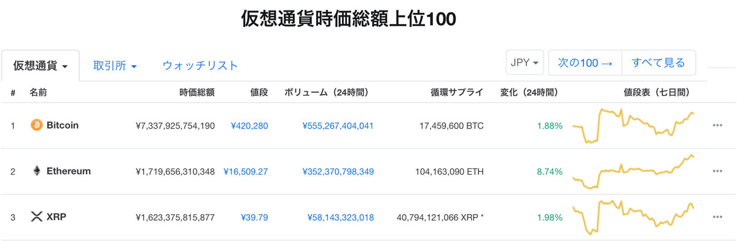Screen dimensions: 737x241
Task: Open Bitcoin's seven-day price chart
Action: click(x=634, y=125)
